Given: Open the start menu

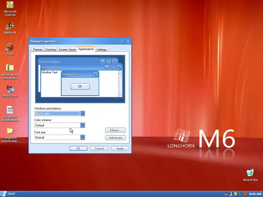Looking at the screenshot, I should 8,194.
